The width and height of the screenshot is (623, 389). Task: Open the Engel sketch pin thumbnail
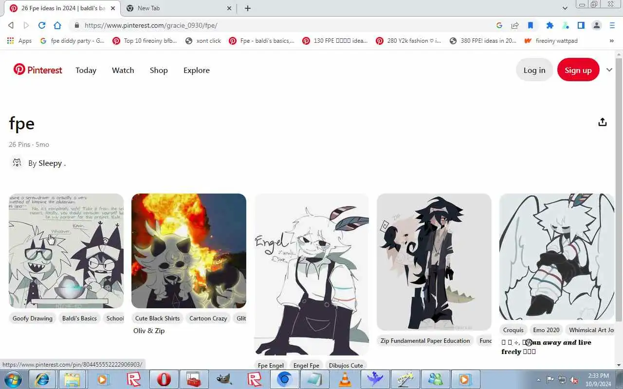(x=311, y=274)
